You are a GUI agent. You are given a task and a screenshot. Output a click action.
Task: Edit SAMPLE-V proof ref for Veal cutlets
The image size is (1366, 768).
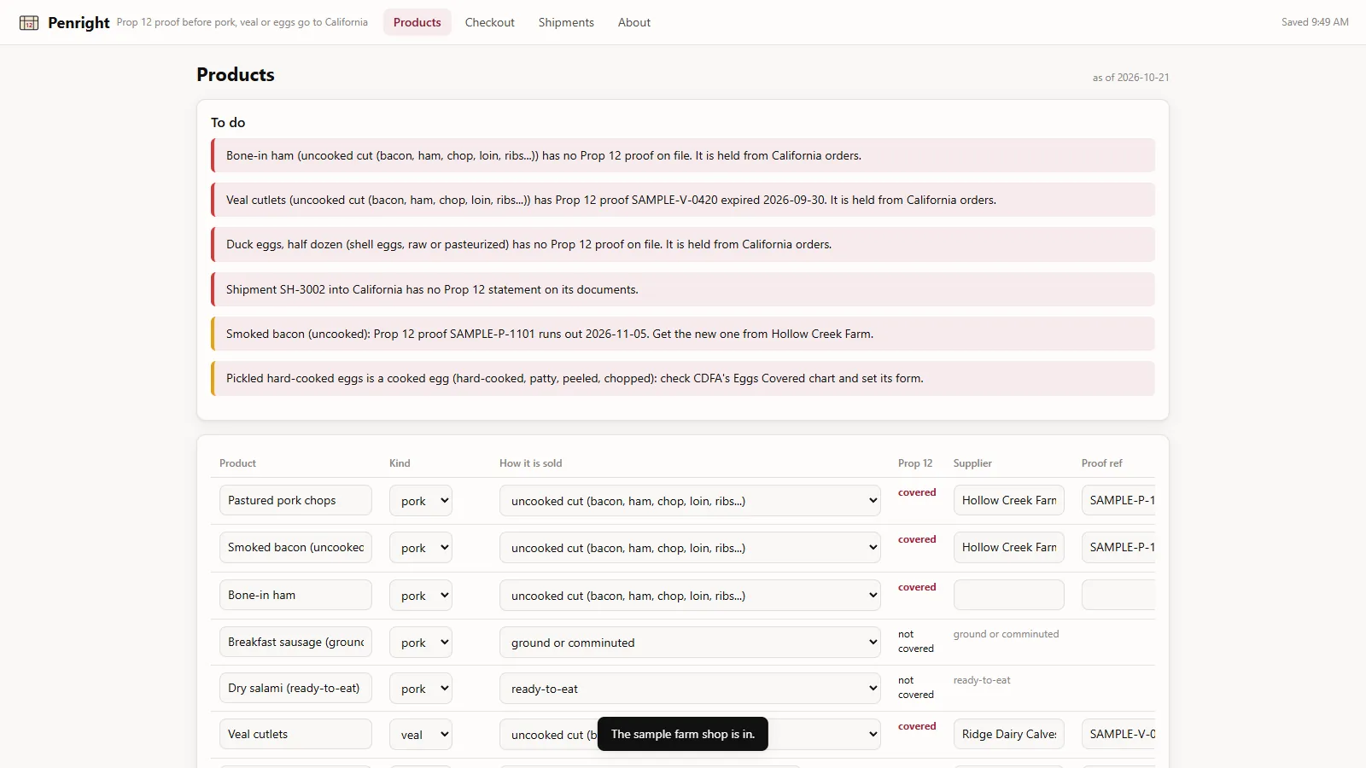tap(1118, 734)
